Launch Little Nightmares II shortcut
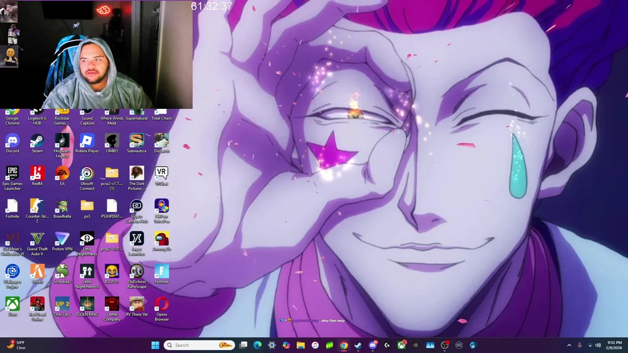This screenshot has height=353, width=628. coord(87,277)
